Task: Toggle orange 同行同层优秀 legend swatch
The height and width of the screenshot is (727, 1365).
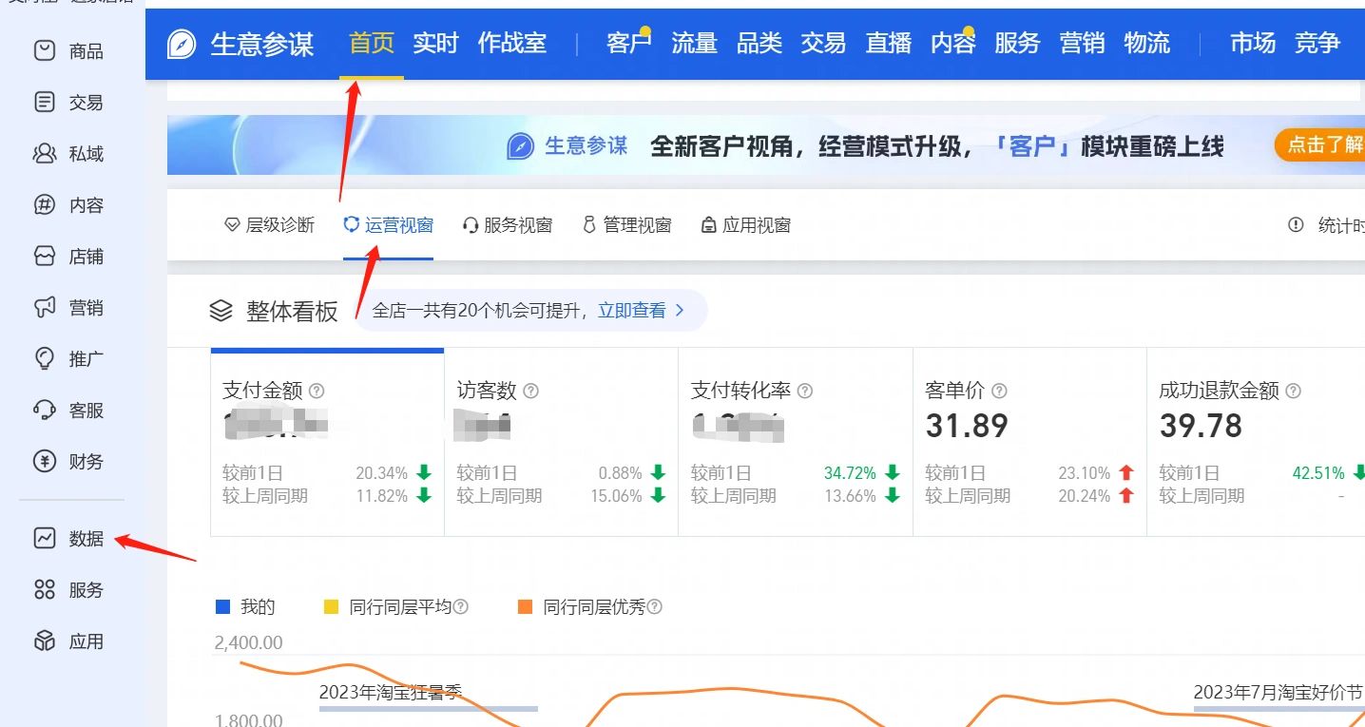Action: 526,606
